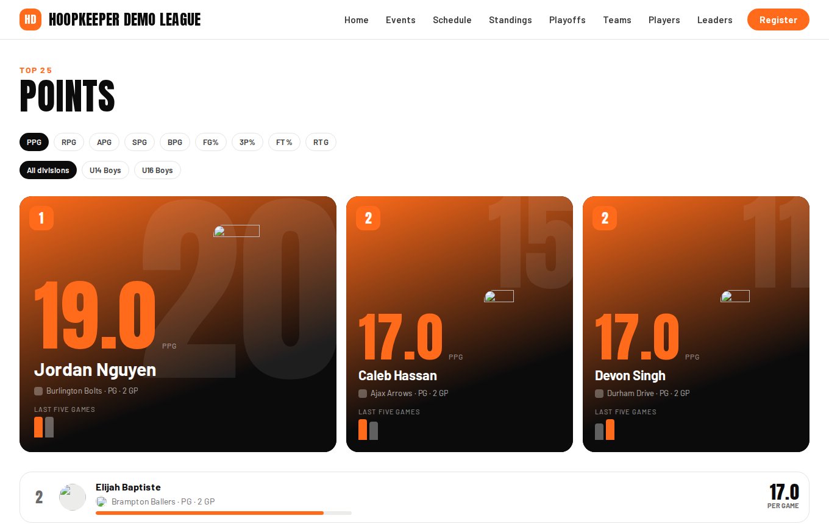Open the Schedule page
The image size is (829, 524).
[452, 19]
